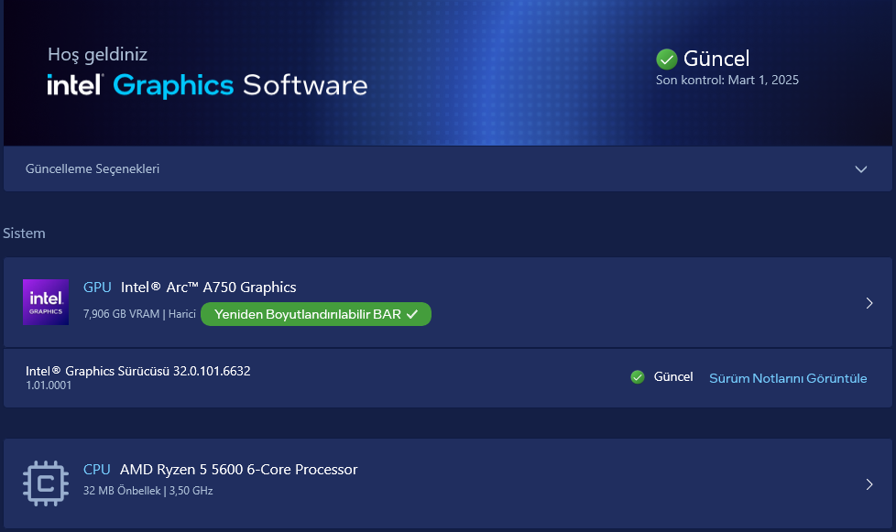Open CPU details via right chevron
This screenshot has width=896, height=532.
tap(869, 484)
